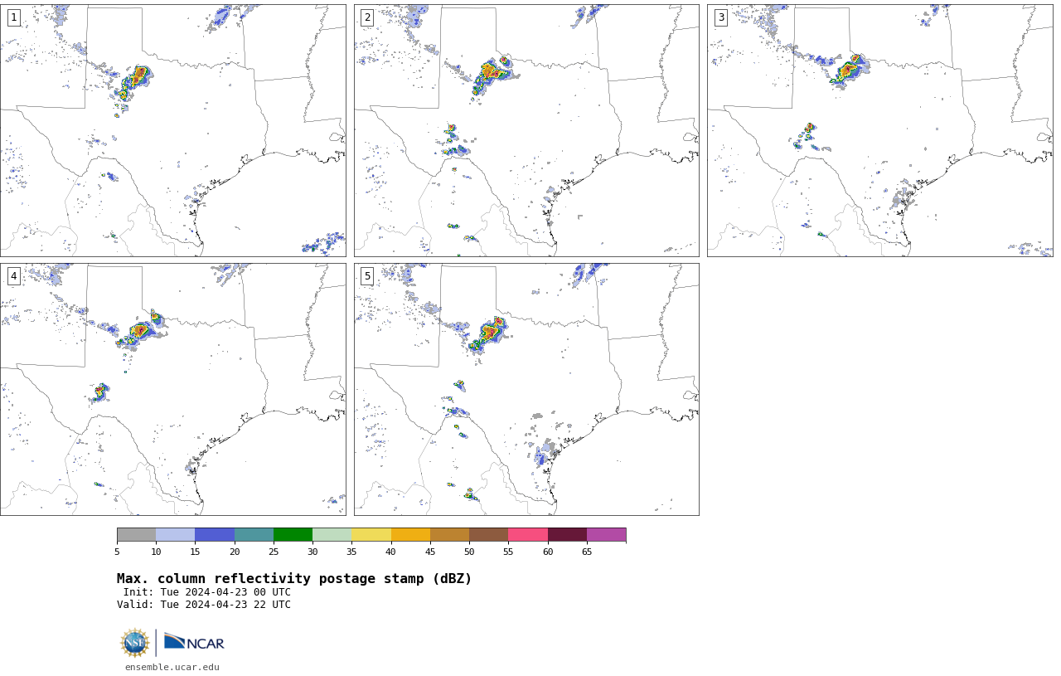
Task: Click the NSF logo
Action: pos(135,643)
